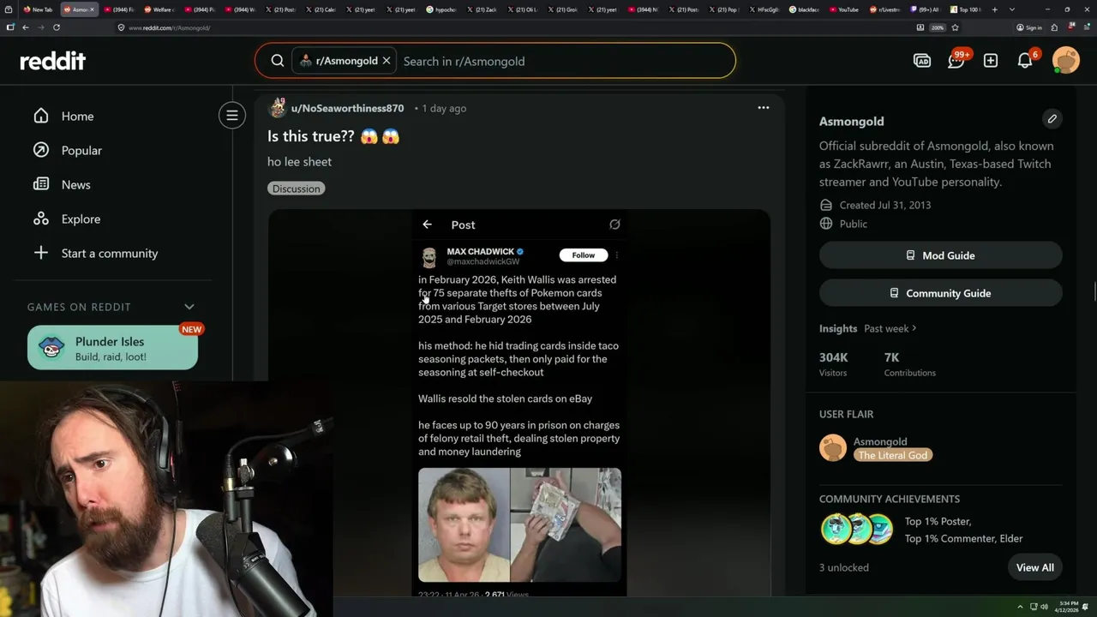The image size is (1097, 617).
Task: Open taskbar clock and date
Action: [x=1068, y=607]
